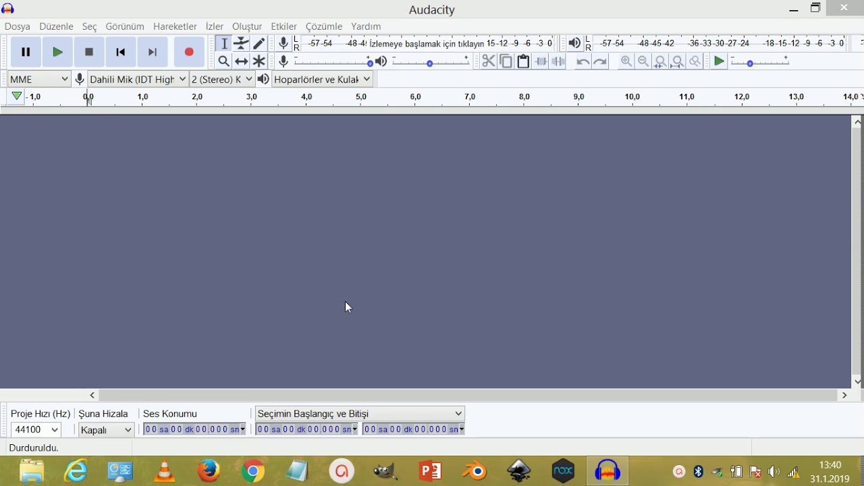Click the horizontal scrollbar right arrow
Image resolution: width=864 pixels, height=486 pixels.
coord(844,396)
